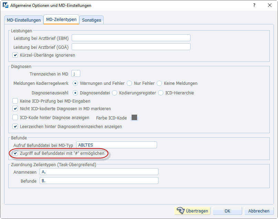The width and height of the screenshot is (278, 219).
Task: Toggle Zugriff auf Befunddatei mit '#' ermöglichen
Action: click(x=15, y=153)
